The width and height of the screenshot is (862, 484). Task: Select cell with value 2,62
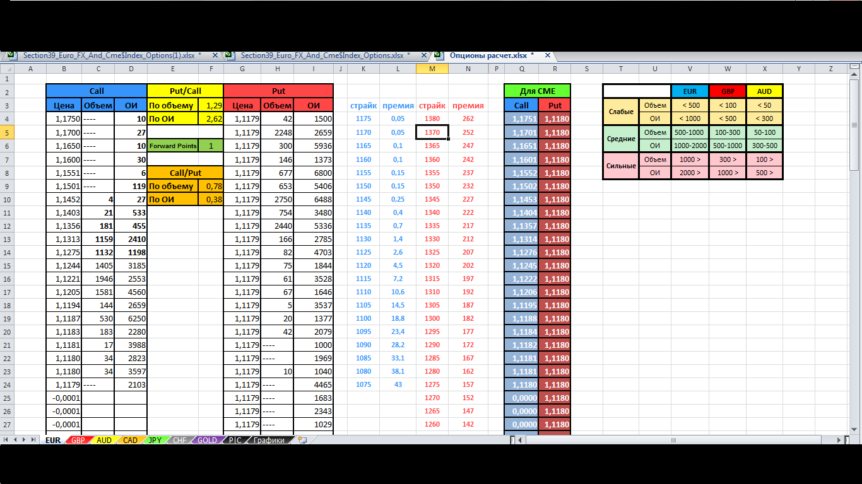[211, 119]
